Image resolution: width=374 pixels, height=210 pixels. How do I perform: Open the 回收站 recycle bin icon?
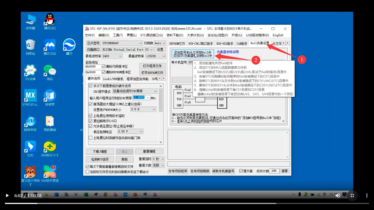coord(30,47)
